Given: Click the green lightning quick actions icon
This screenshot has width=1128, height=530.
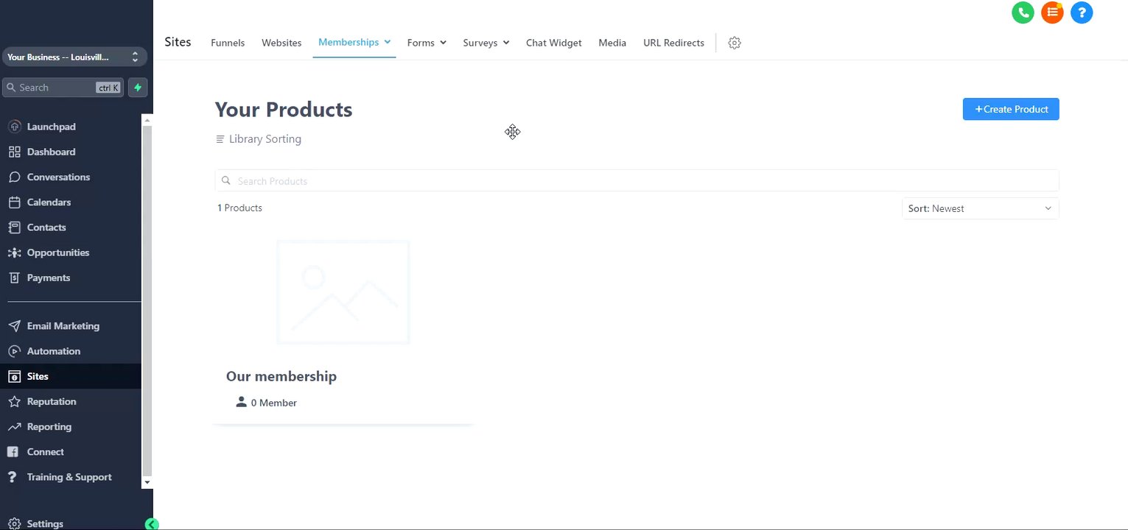Looking at the screenshot, I should click(x=138, y=88).
